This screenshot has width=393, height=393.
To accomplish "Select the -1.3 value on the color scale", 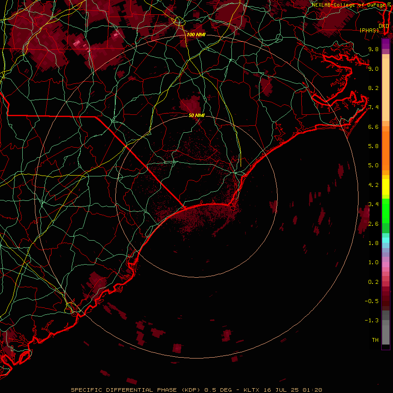I will coord(372,321).
